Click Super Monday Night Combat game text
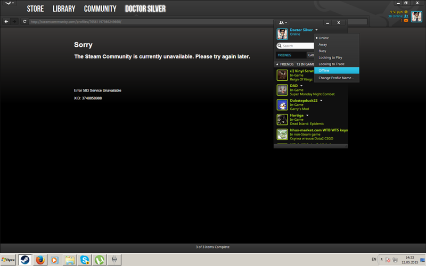 312,94
